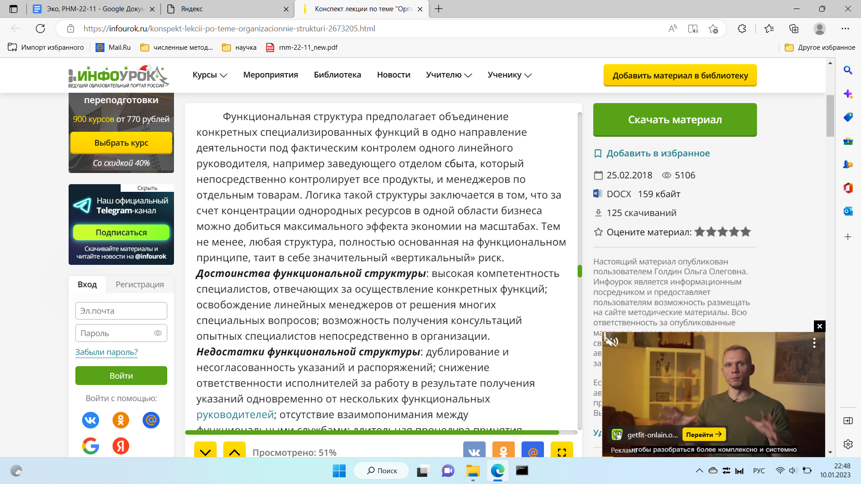Unmute the video advertisement

click(x=612, y=342)
